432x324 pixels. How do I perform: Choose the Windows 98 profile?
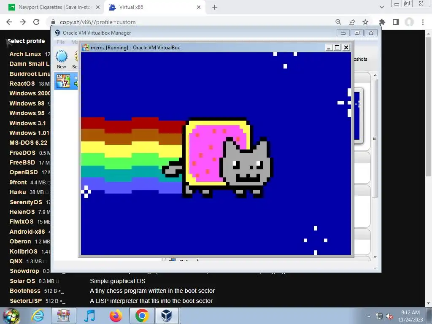[27, 103]
